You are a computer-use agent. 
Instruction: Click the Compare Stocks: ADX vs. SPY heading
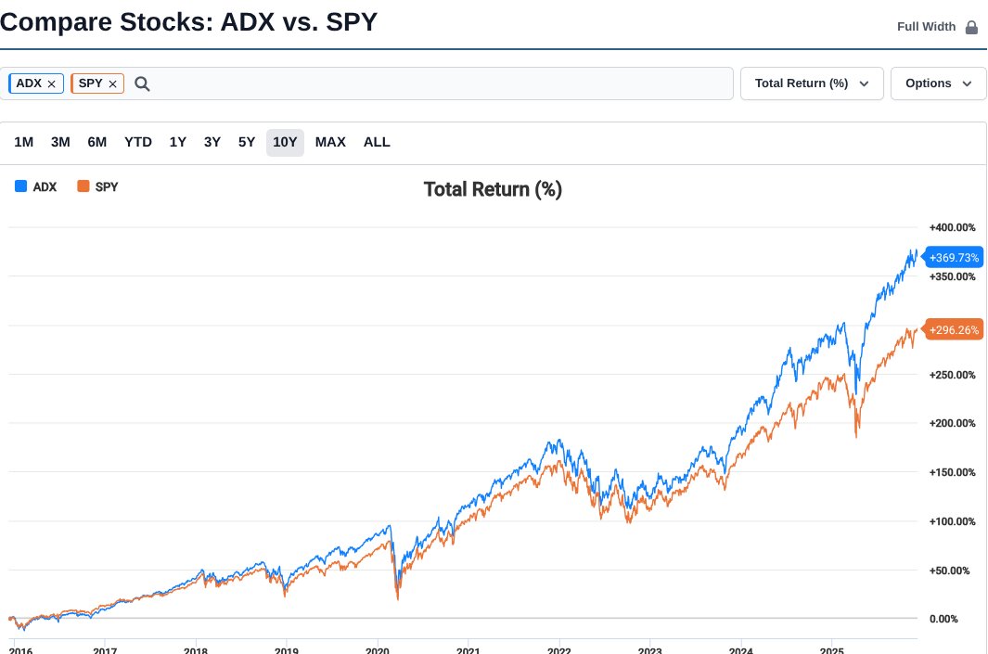point(188,22)
